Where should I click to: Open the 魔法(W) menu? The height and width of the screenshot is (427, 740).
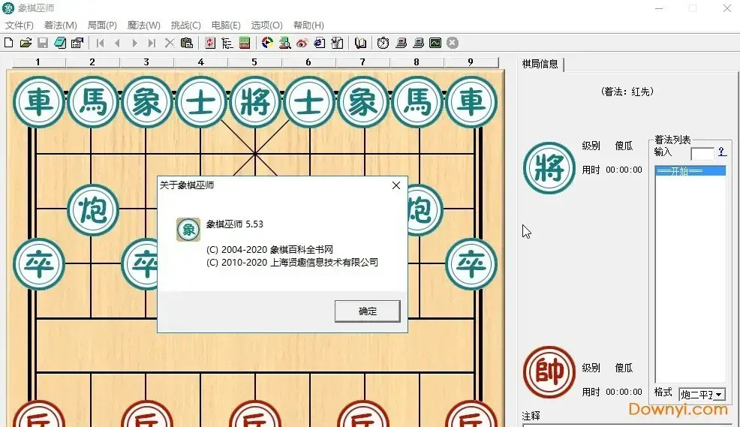143,25
